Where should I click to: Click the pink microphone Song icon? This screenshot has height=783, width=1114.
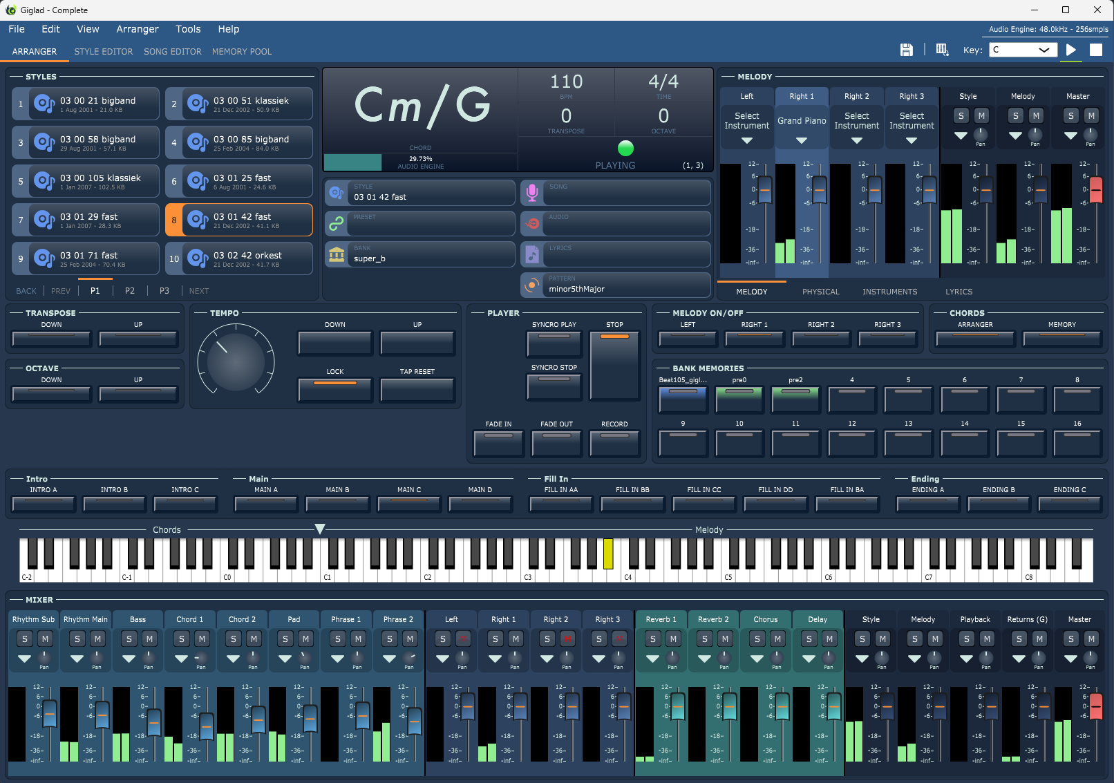[531, 193]
